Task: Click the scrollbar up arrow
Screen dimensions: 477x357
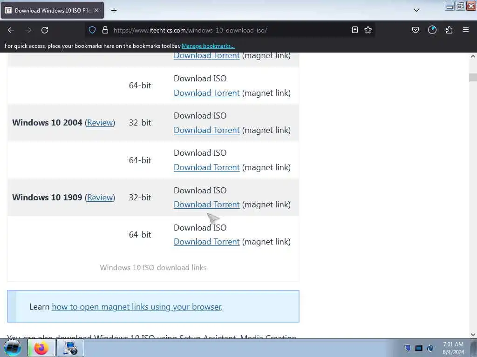Action: click(473, 56)
